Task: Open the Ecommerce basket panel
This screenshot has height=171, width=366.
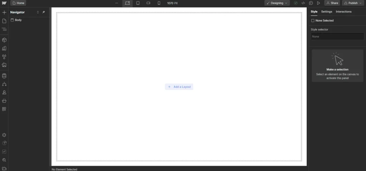Action: click(4, 101)
